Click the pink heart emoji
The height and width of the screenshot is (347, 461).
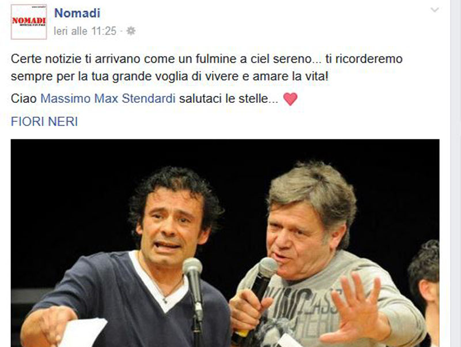(x=290, y=99)
